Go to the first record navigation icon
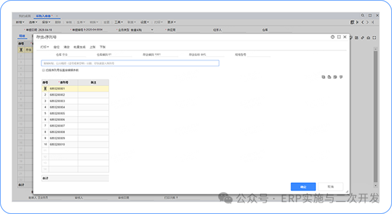 pos(357,22)
